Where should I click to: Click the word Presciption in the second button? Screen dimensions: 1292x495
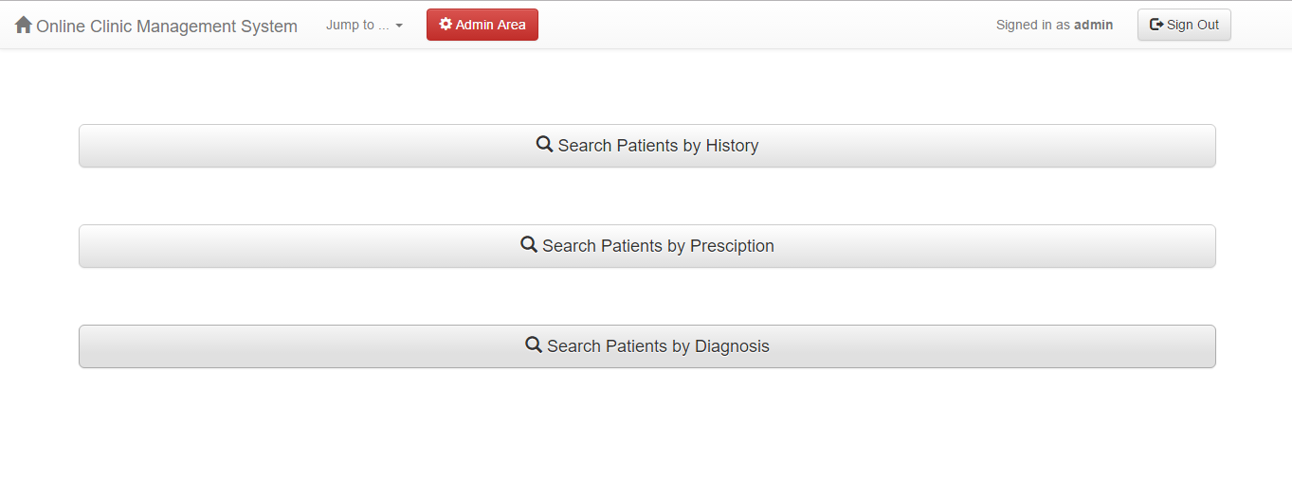point(732,246)
